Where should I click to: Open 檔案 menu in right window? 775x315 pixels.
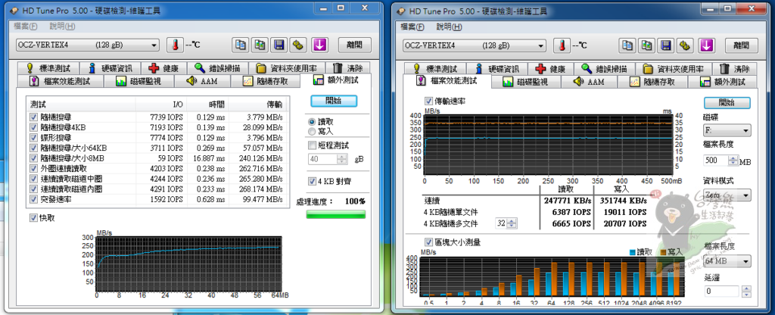pyautogui.click(x=412, y=27)
